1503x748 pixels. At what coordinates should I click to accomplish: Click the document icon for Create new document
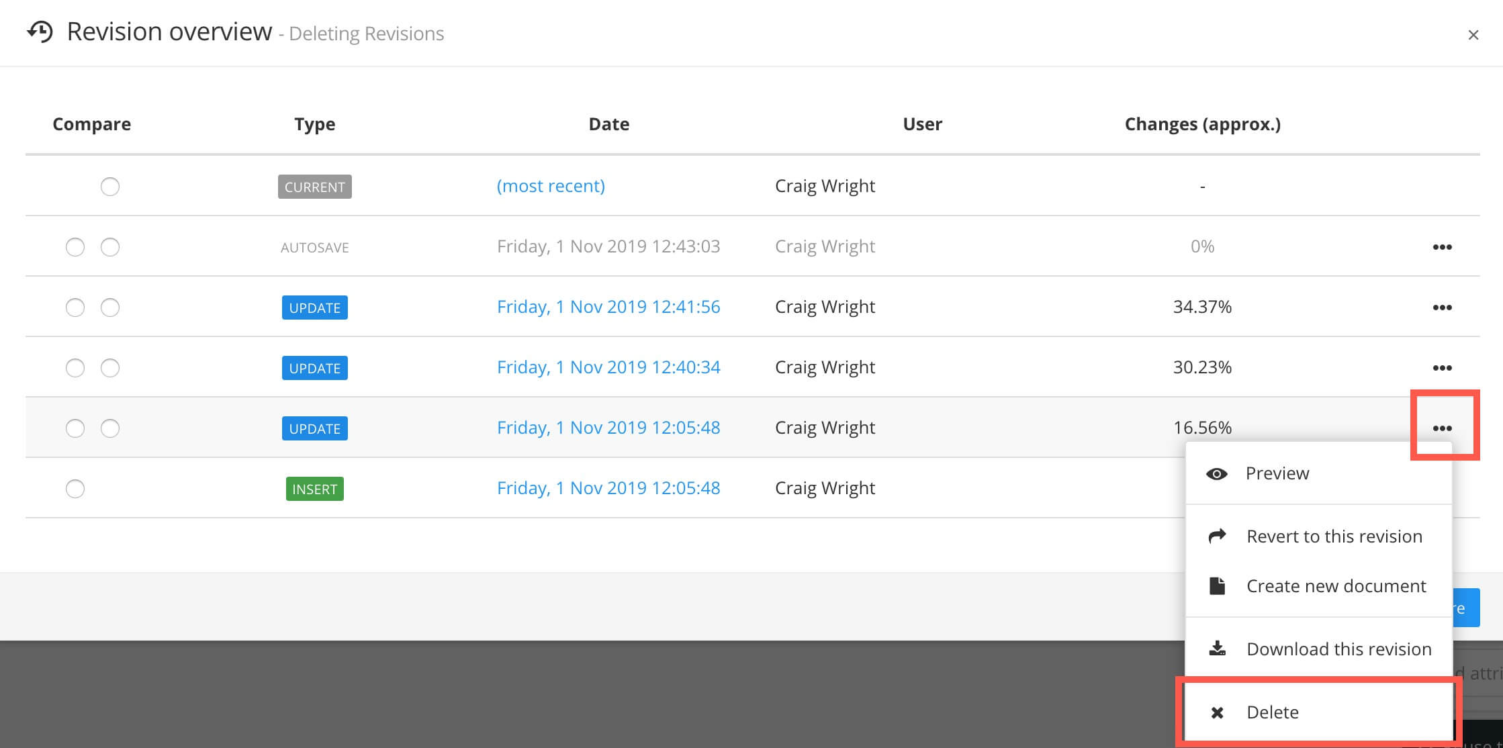click(x=1217, y=586)
